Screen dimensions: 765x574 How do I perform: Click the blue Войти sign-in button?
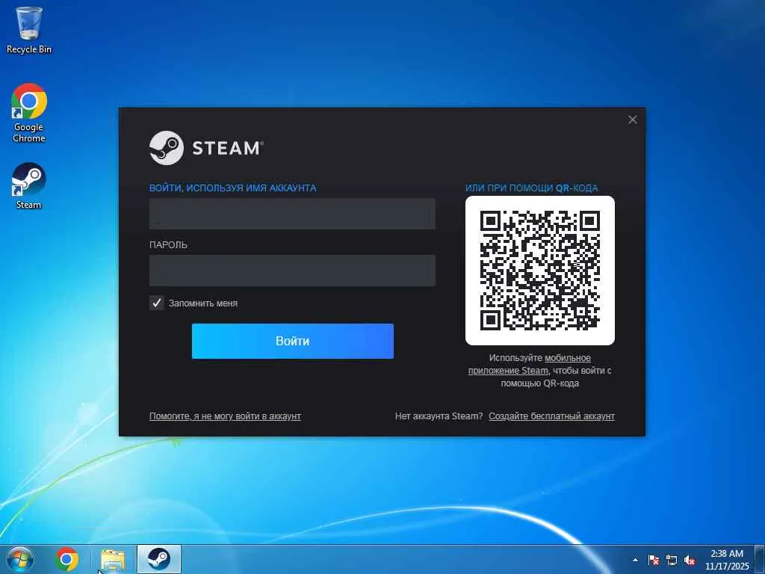[293, 341]
